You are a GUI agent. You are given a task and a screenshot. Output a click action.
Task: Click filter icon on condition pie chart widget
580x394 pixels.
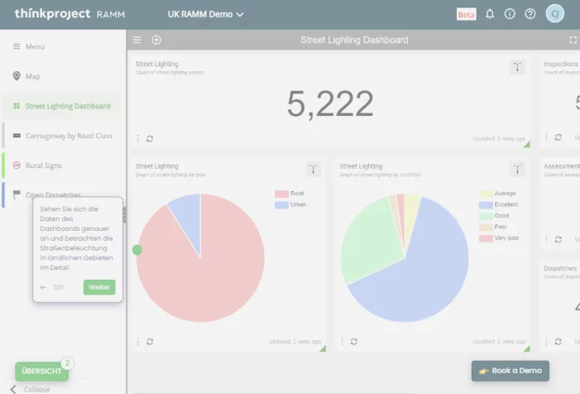518,170
